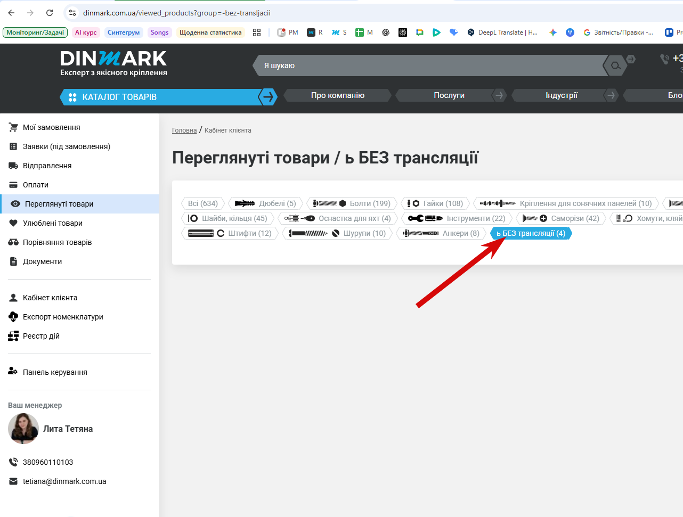
Task: Open the Синтергум bookmark
Action: 124,32
